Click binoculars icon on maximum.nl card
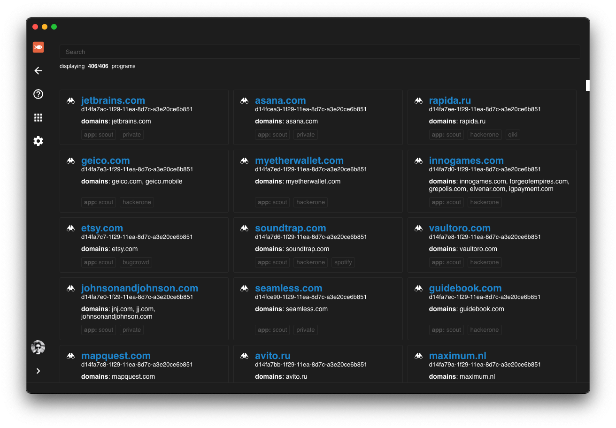 click(x=418, y=356)
